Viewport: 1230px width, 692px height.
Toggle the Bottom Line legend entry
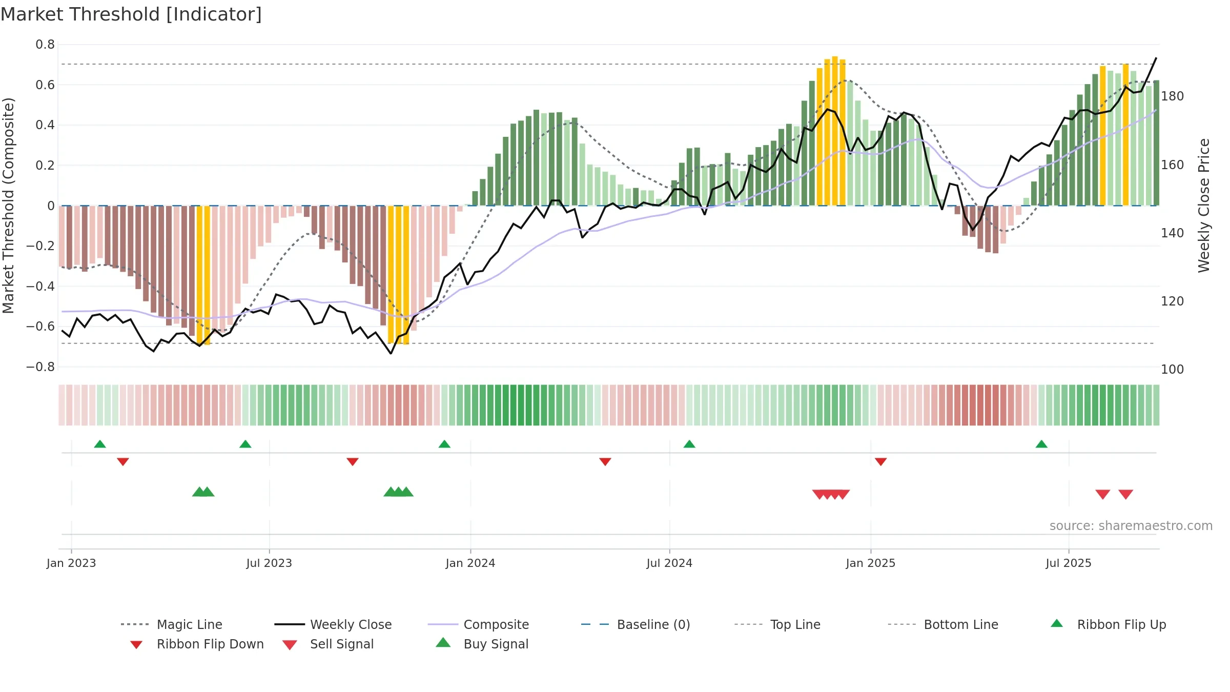943,624
